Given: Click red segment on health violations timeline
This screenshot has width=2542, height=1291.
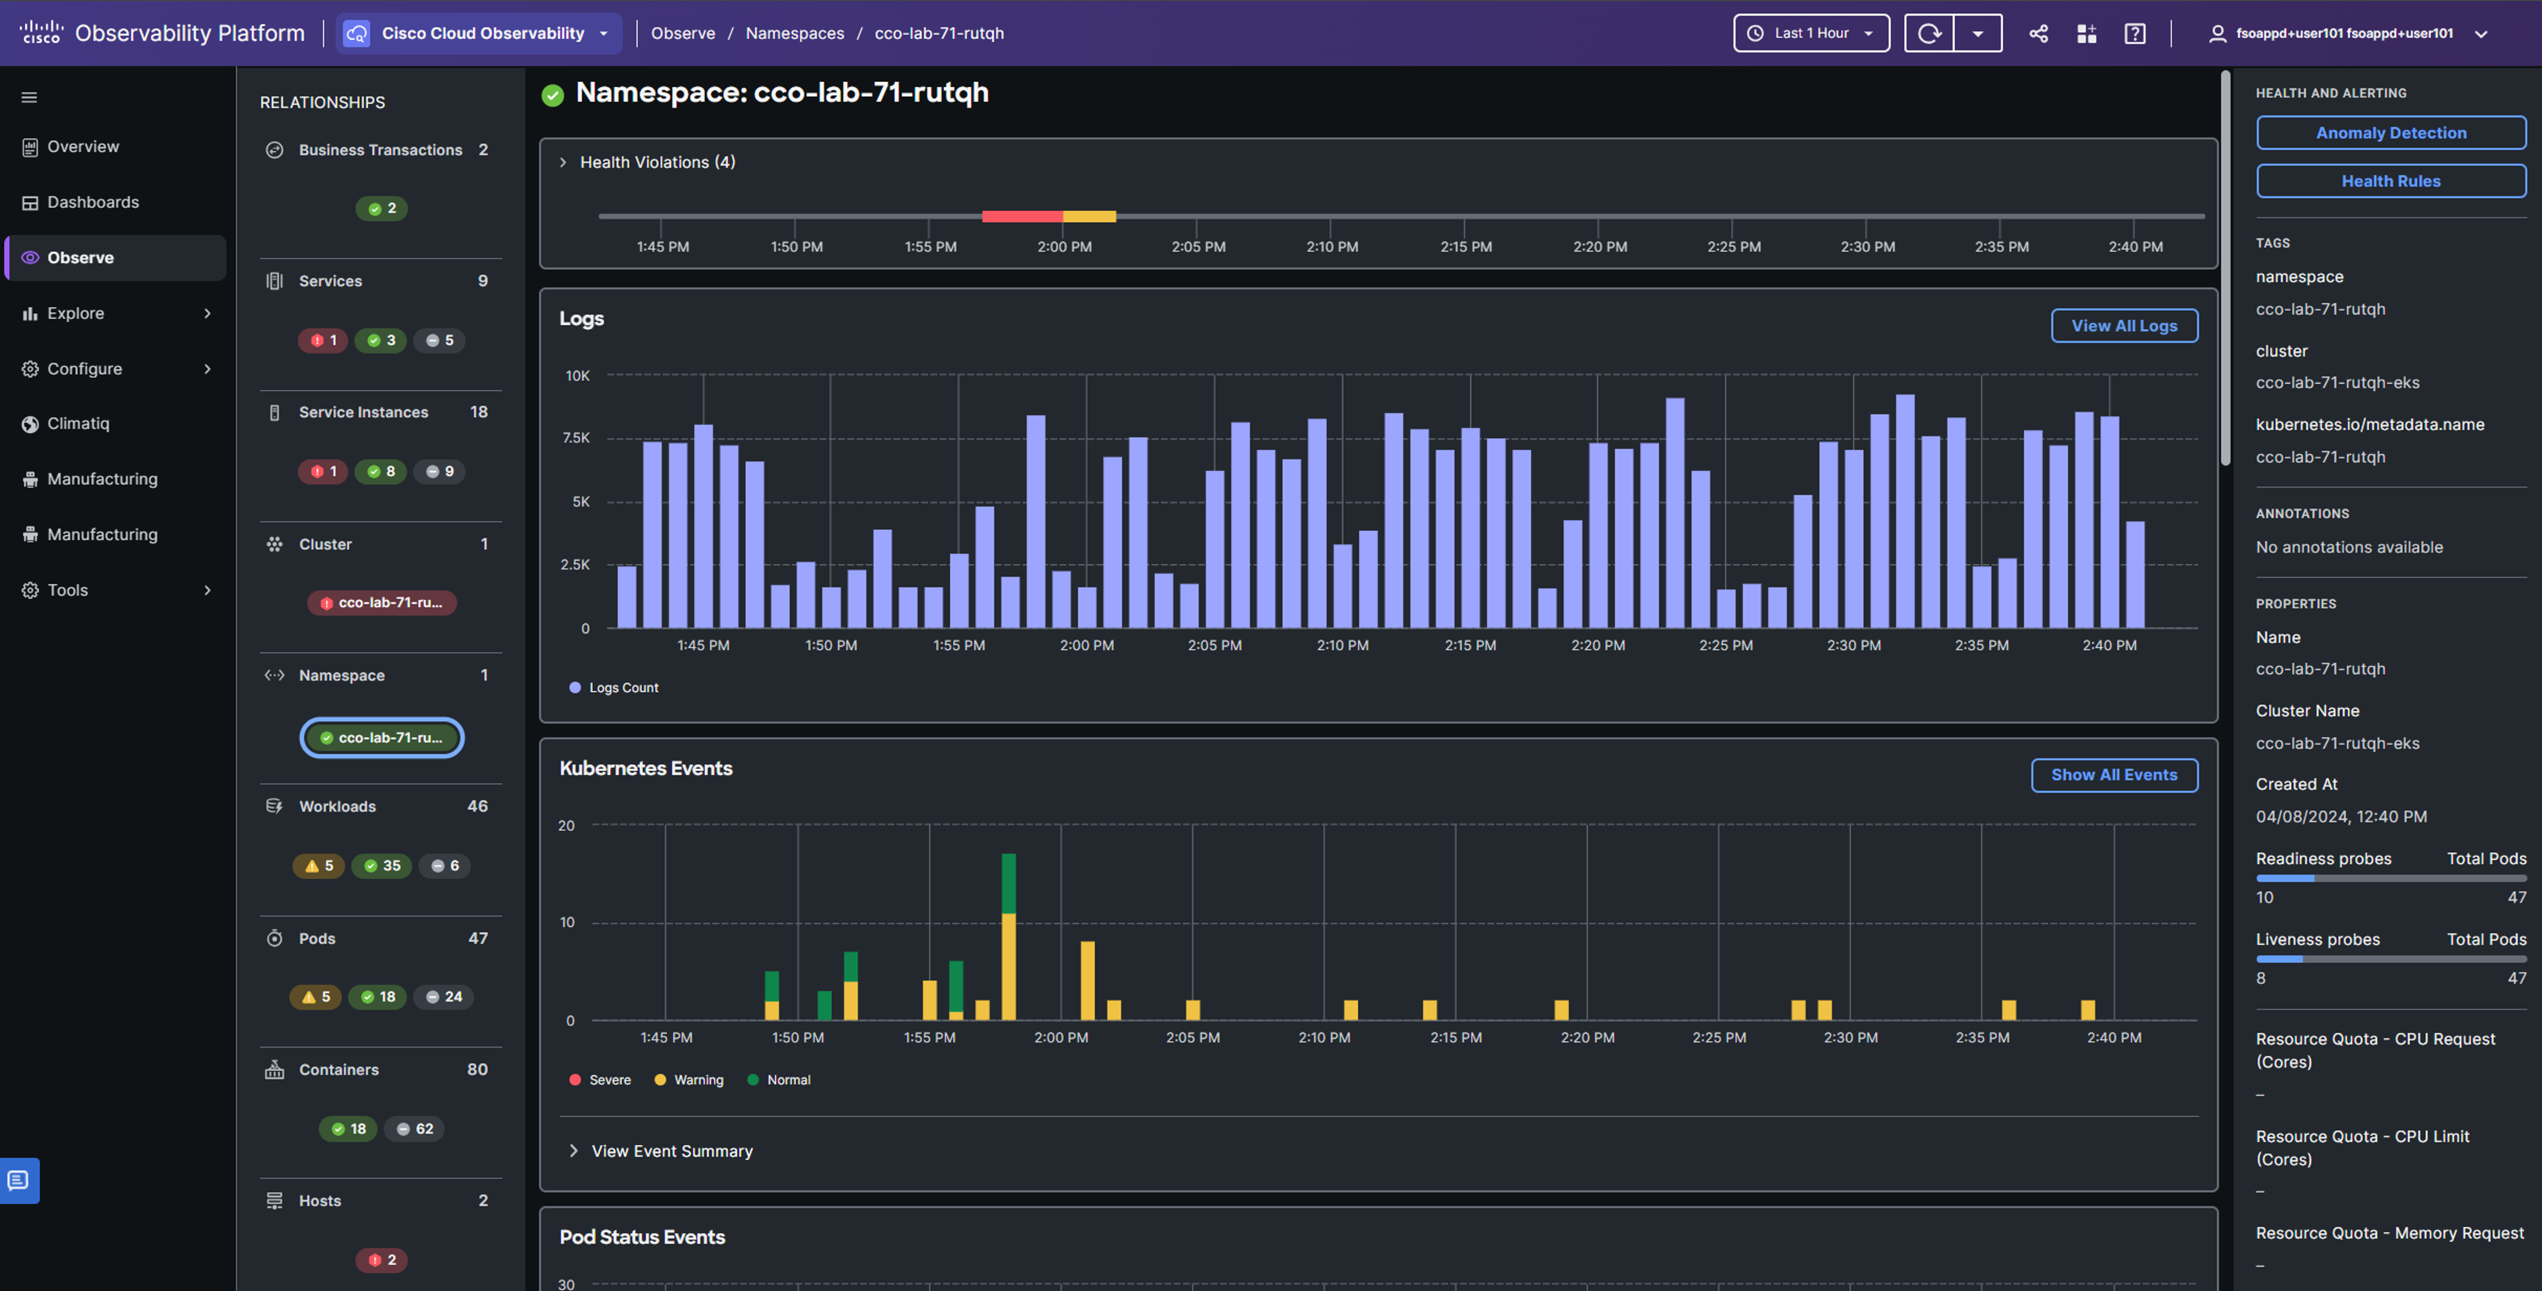Looking at the screenshot, I should (x=1021, y=216).
